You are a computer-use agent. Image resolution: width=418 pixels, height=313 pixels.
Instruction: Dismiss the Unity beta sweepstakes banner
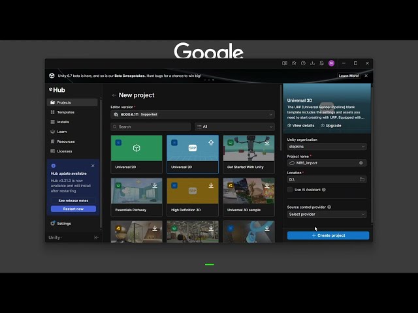tap(366, 76)
